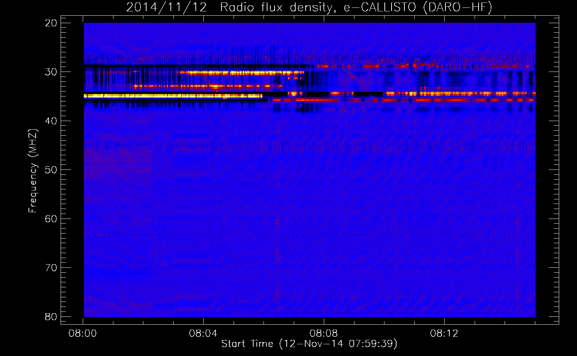
Task: Select the 40 MHz frequency tick label
Action: [51, 121]
